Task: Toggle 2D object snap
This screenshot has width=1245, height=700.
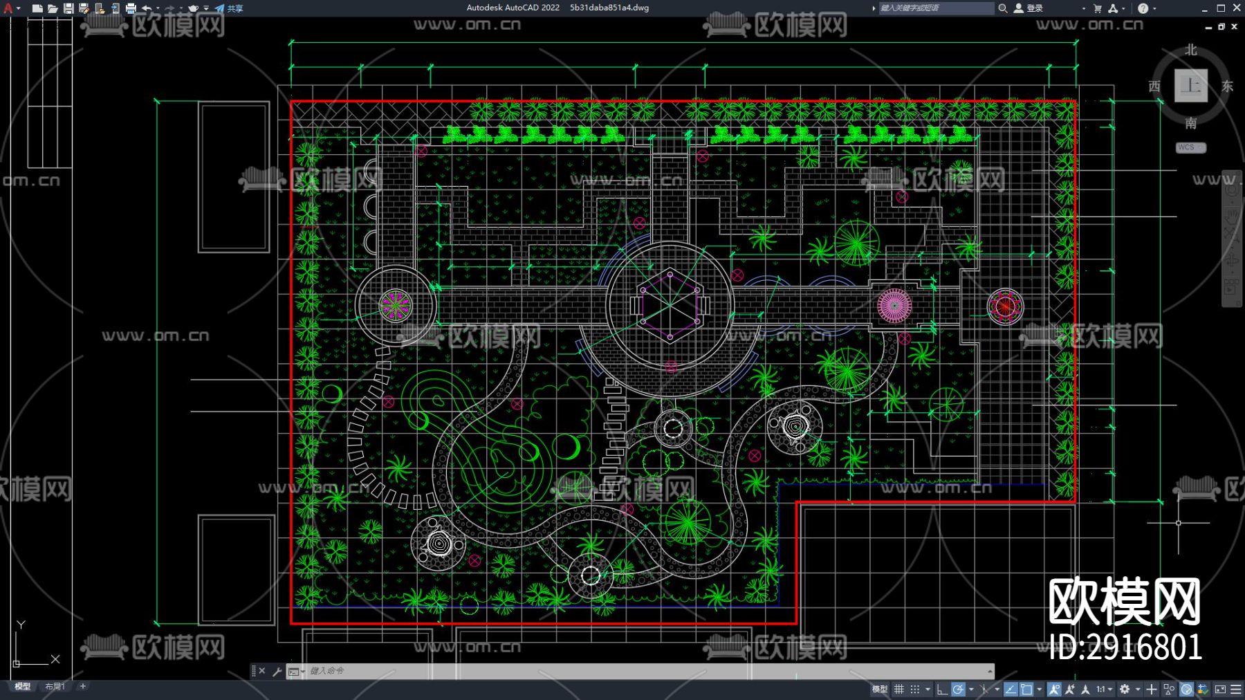Action: tap(1027, 689)
